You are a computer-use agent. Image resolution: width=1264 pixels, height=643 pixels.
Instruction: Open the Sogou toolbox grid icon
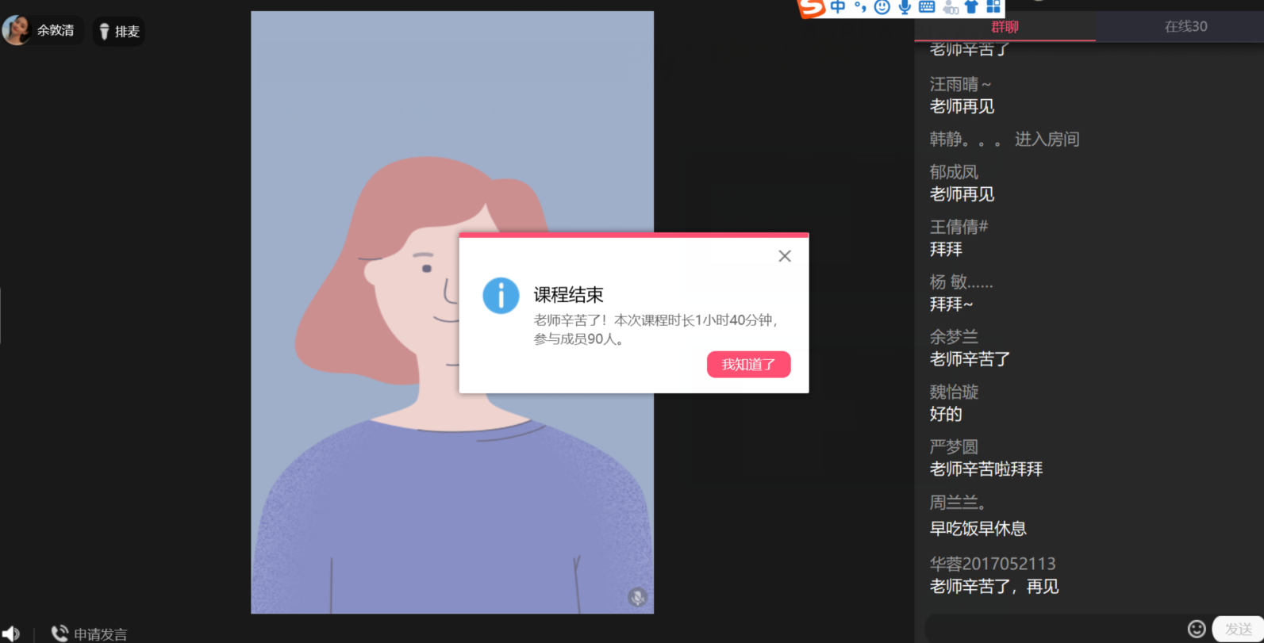pos(993,7)
